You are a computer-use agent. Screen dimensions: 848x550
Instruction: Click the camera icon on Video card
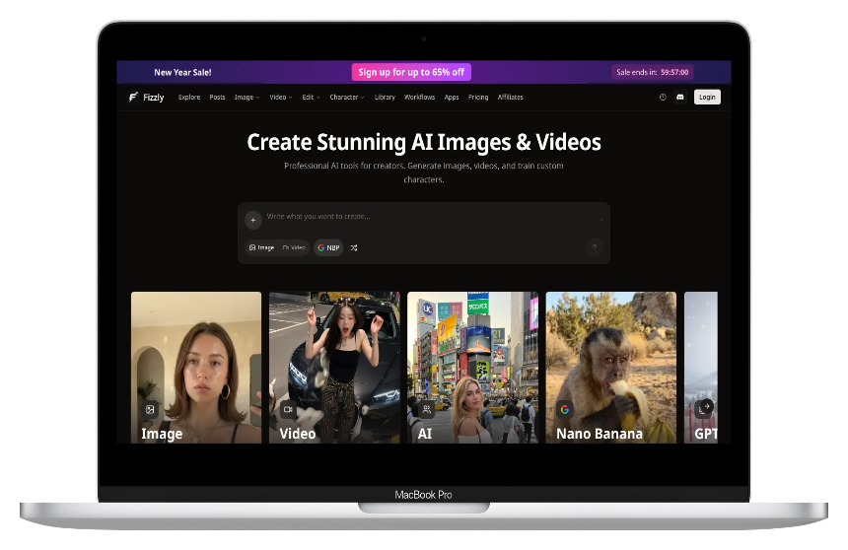pos(288,409)
